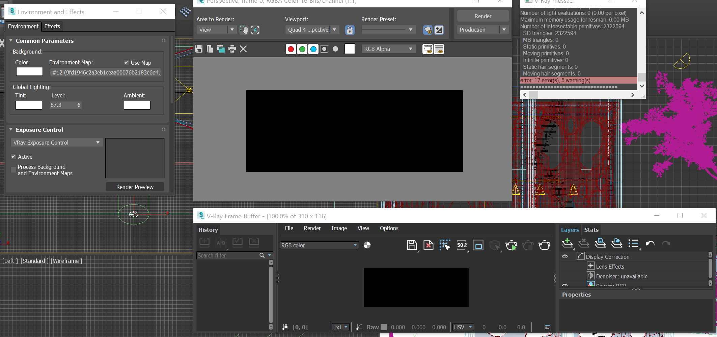This screenshot has height=337, width=717.
Task: Click the print image icon in render window
Action: [x=232, y=49]
